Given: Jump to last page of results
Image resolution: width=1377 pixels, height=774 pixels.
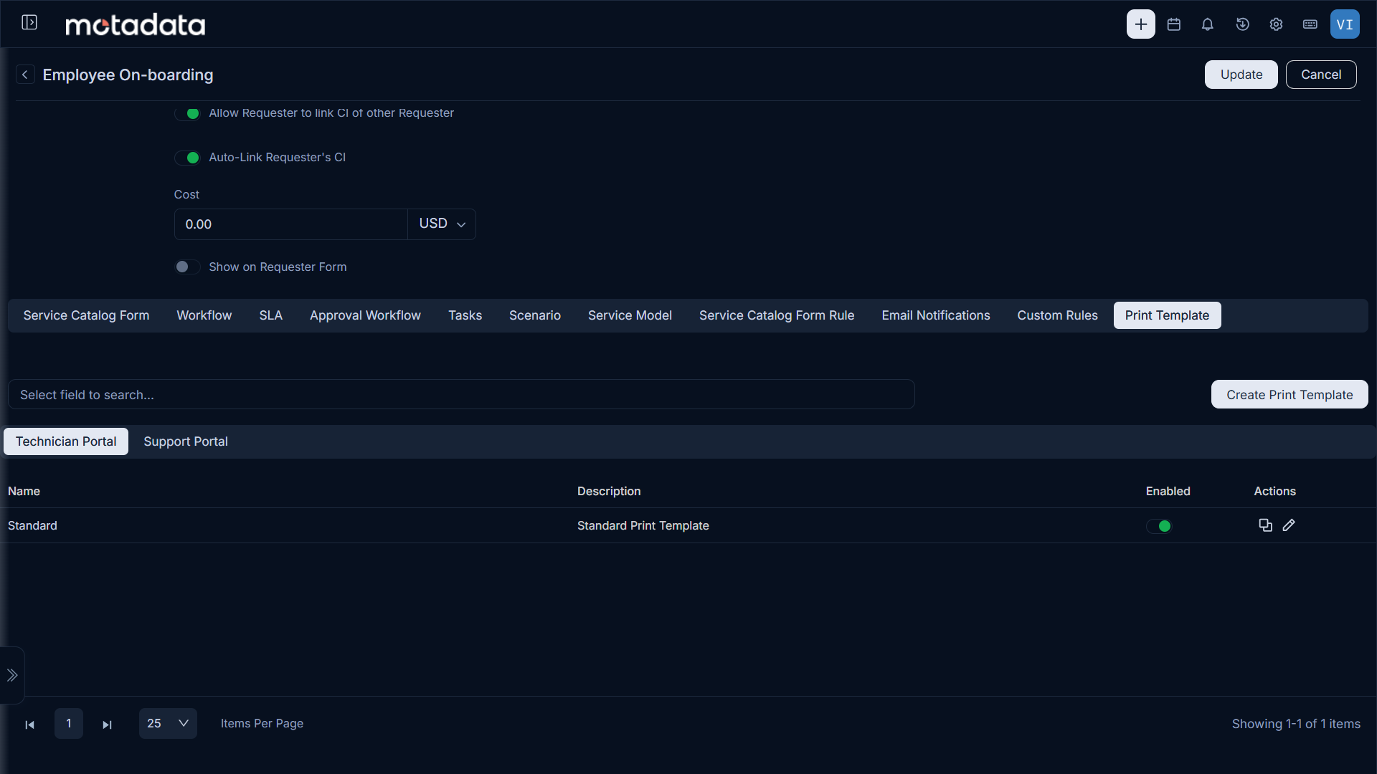Looking at the screenshot, I should tap(107, 725).
